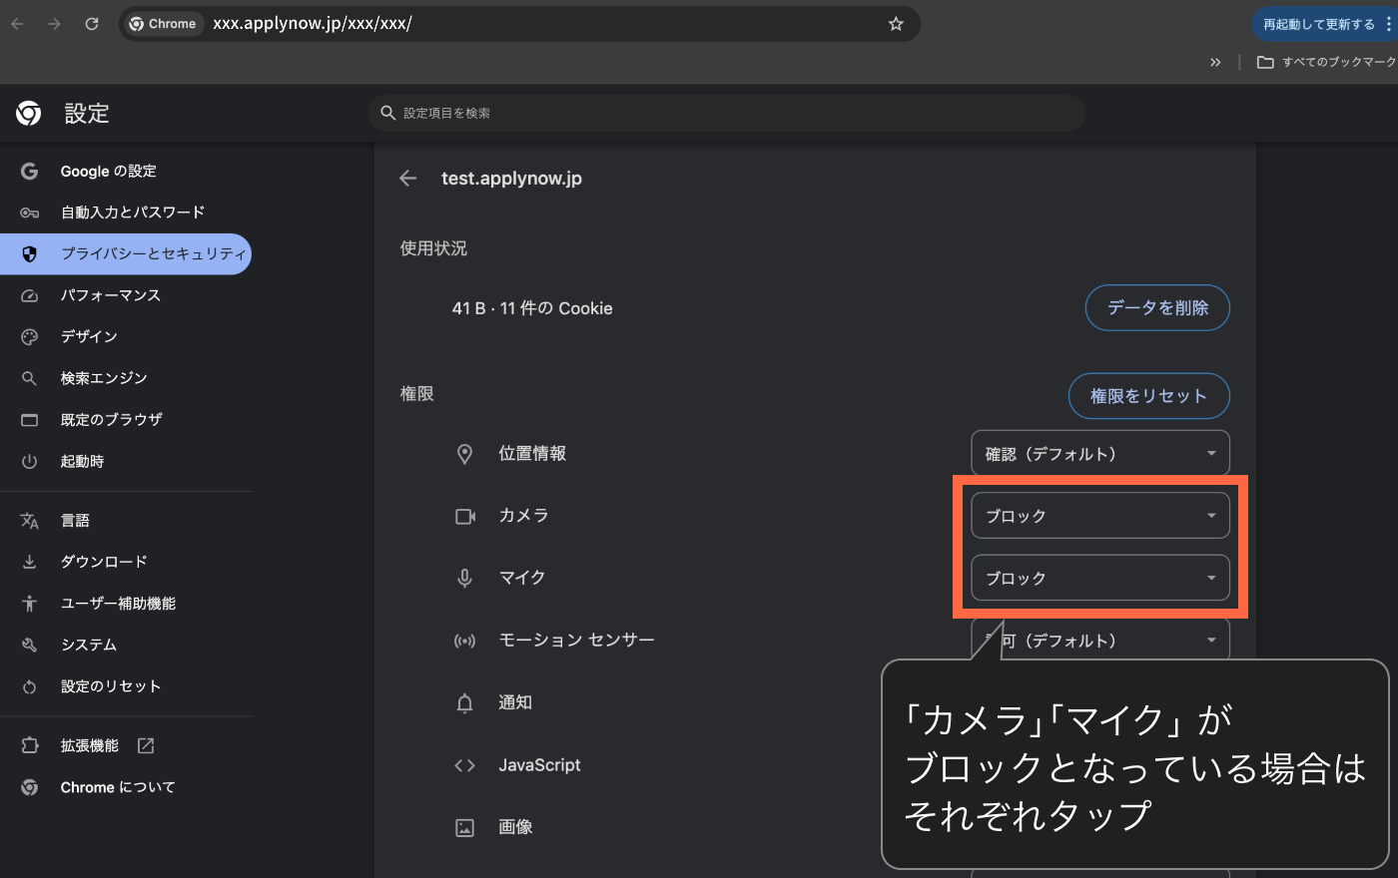Click the magnifier icon in settings search
This screenshot has width=1398, height=878.
[388, 113]
